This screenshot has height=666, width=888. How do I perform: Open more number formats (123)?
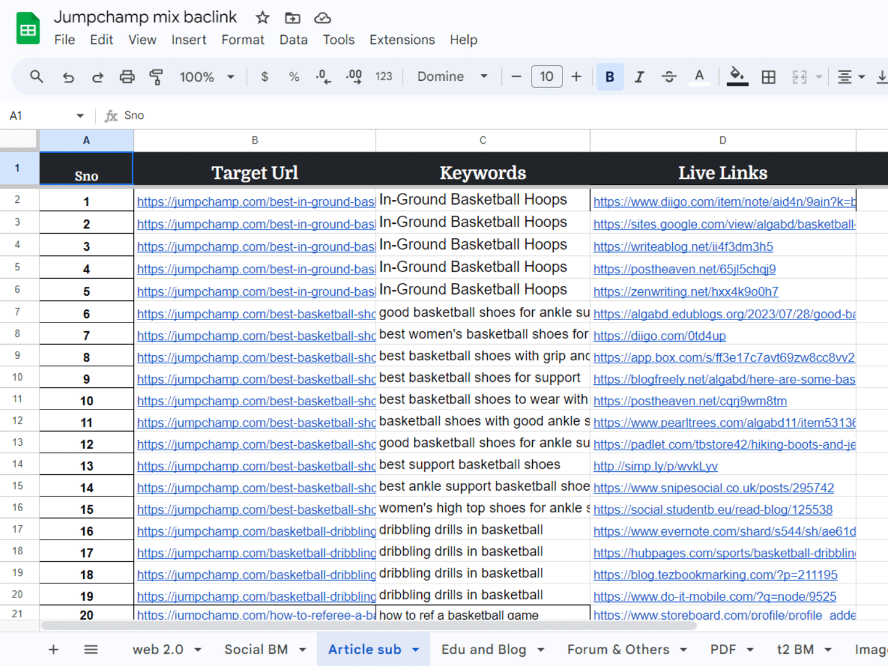[x=384, y=76]
